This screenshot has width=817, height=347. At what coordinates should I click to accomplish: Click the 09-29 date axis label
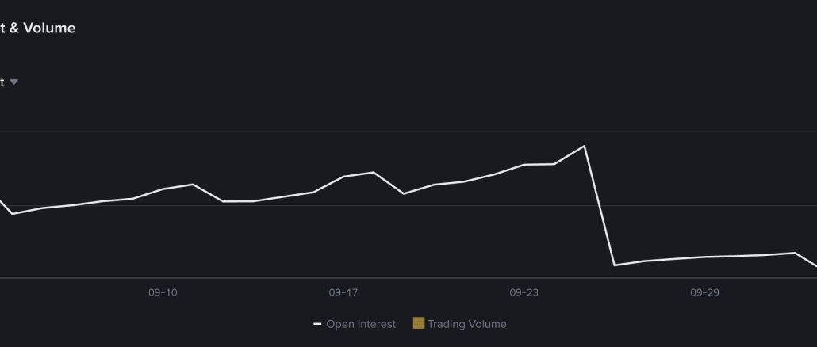pos(704,293)
